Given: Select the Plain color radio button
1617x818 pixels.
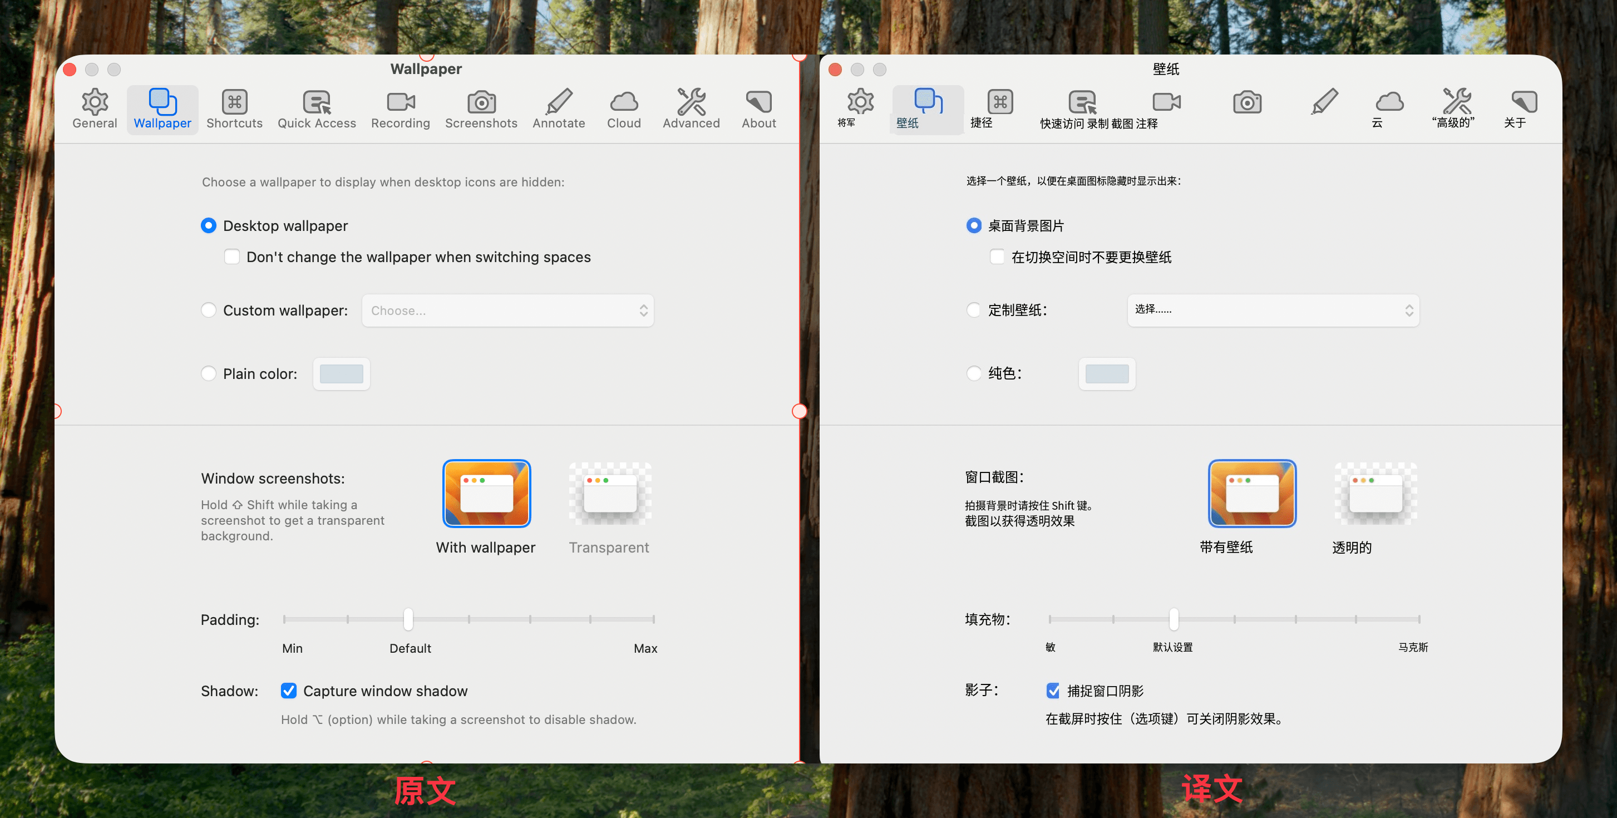Looking at the screenshot, I should [209, 373].
